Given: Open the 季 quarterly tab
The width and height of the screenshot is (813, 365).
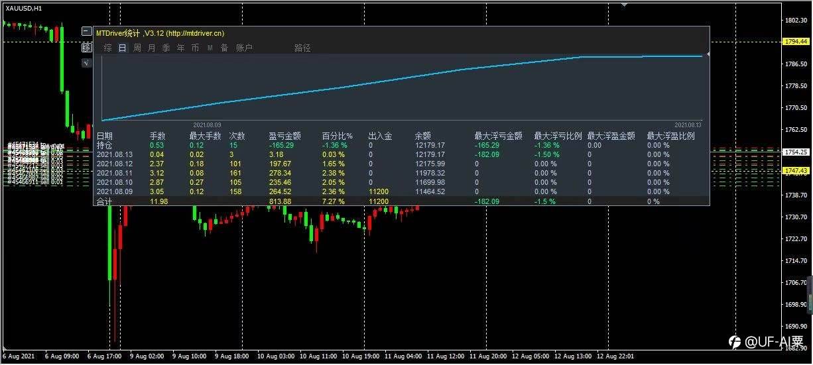Looking at the screenshot, I should (x=166, y=48).
